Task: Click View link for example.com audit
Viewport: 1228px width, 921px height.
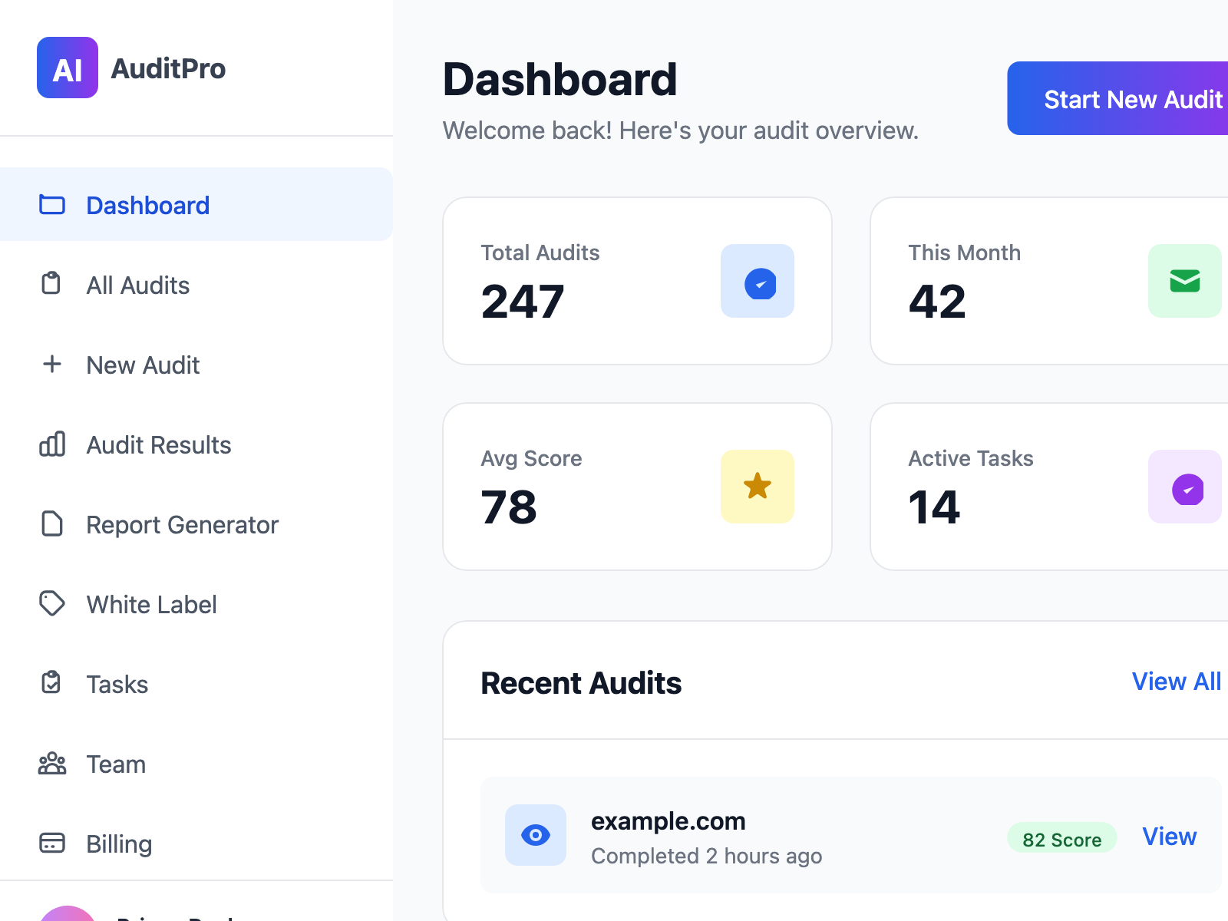Action: (1169, 837)
